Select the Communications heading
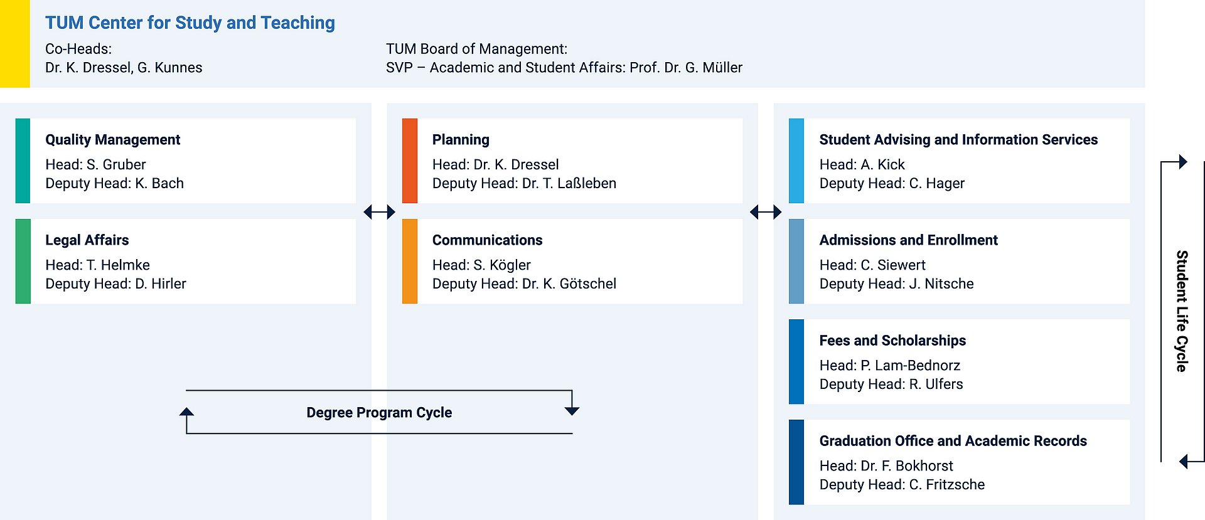Image resolution: width=1205 pixels, height=520 pixels. click(487, 240)
